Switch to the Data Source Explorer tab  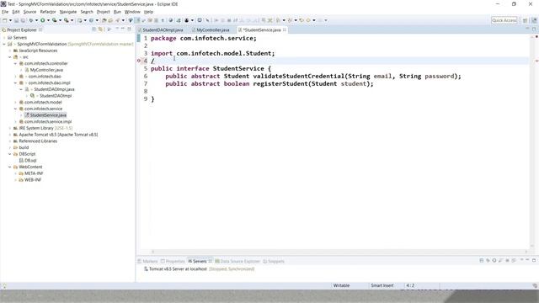(x=237, y=261)
